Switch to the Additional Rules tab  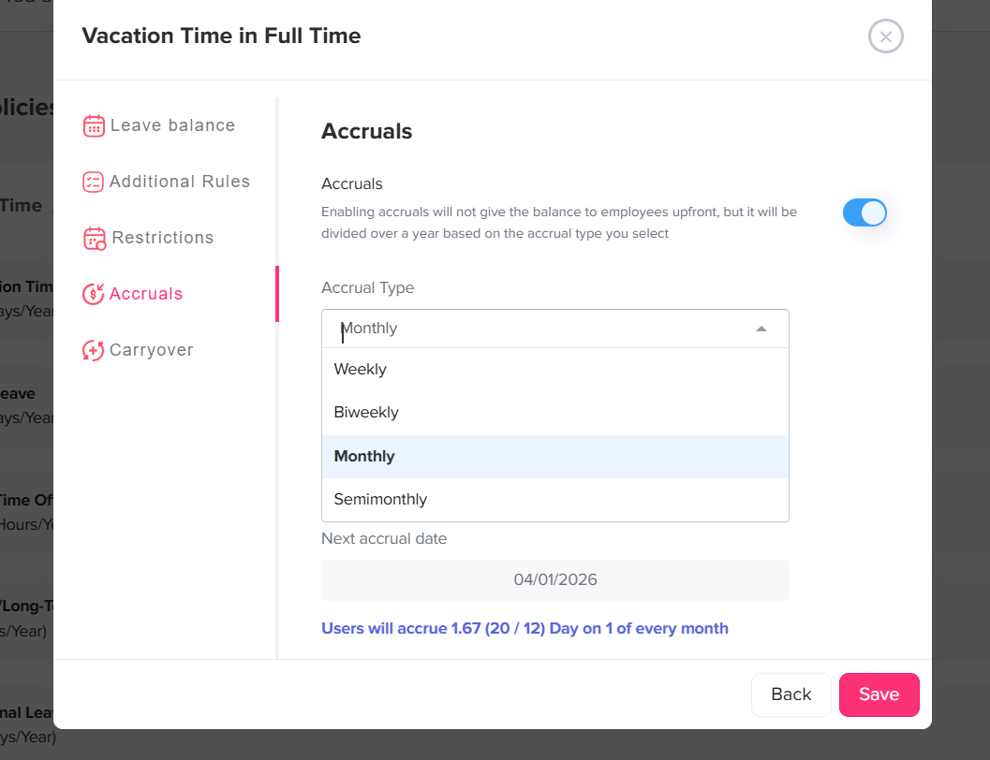[180, 182]
